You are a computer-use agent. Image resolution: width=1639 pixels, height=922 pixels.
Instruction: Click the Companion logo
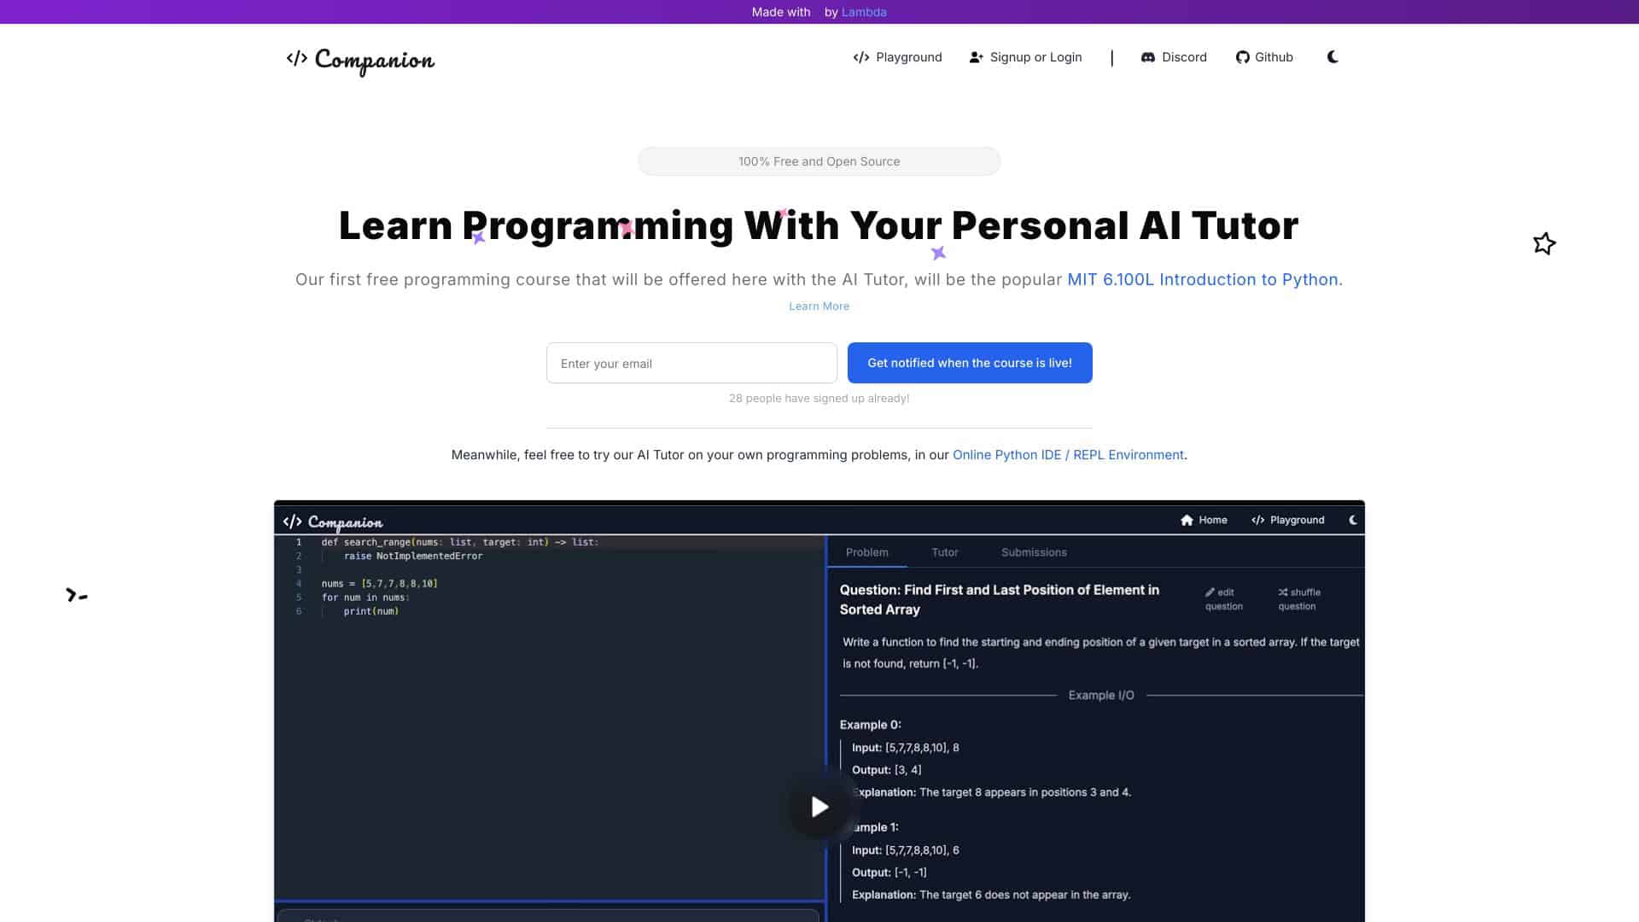(x=359, y=61)
